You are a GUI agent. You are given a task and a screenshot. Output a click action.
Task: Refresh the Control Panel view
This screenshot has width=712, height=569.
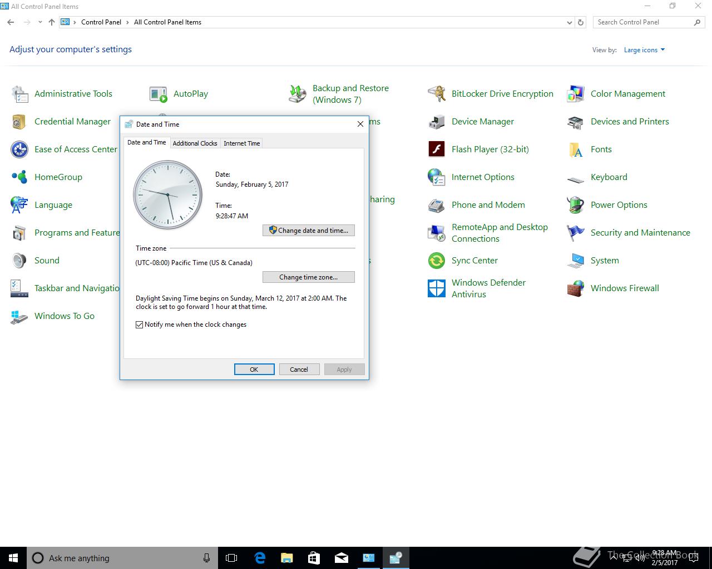[581, 22]
